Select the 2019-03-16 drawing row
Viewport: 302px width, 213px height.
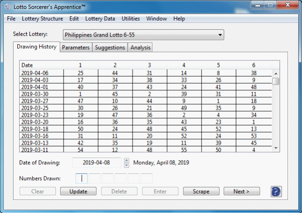click(x=146, y=136)
